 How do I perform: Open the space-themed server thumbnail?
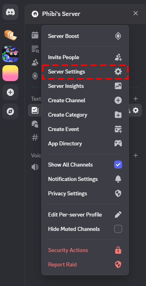pos(10,54)
